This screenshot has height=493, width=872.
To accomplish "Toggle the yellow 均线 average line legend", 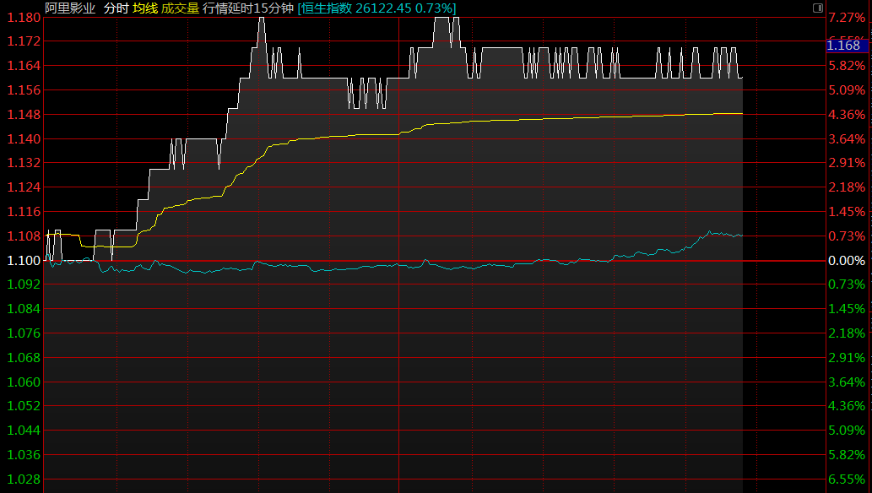I will [145, 8].
